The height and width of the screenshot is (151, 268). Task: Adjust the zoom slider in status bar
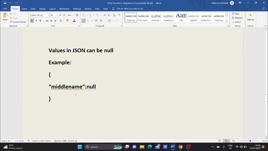point(250,141)
